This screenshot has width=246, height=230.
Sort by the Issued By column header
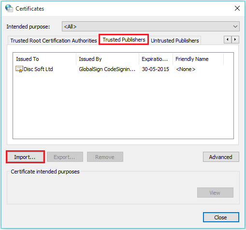[107, 59]
